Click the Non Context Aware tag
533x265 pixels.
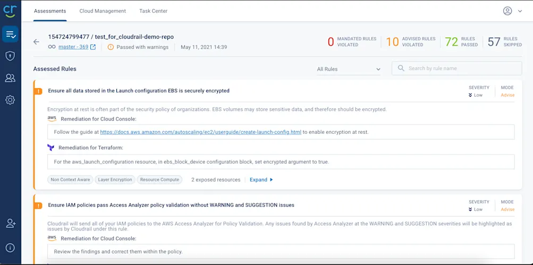[70, 179]
